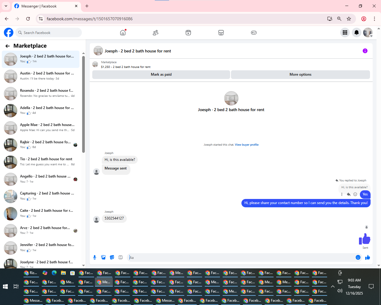Click the large Joesph listing avatar thumbnail

coord(231,98)
